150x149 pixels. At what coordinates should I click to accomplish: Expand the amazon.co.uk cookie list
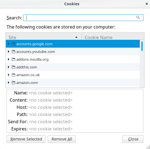9,75
